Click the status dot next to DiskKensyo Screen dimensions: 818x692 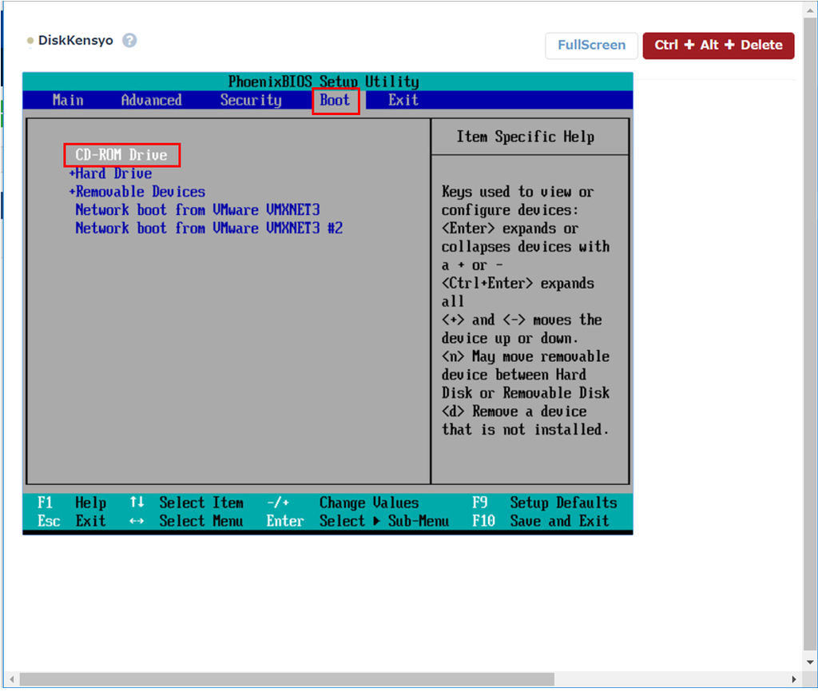coord(30,41)
